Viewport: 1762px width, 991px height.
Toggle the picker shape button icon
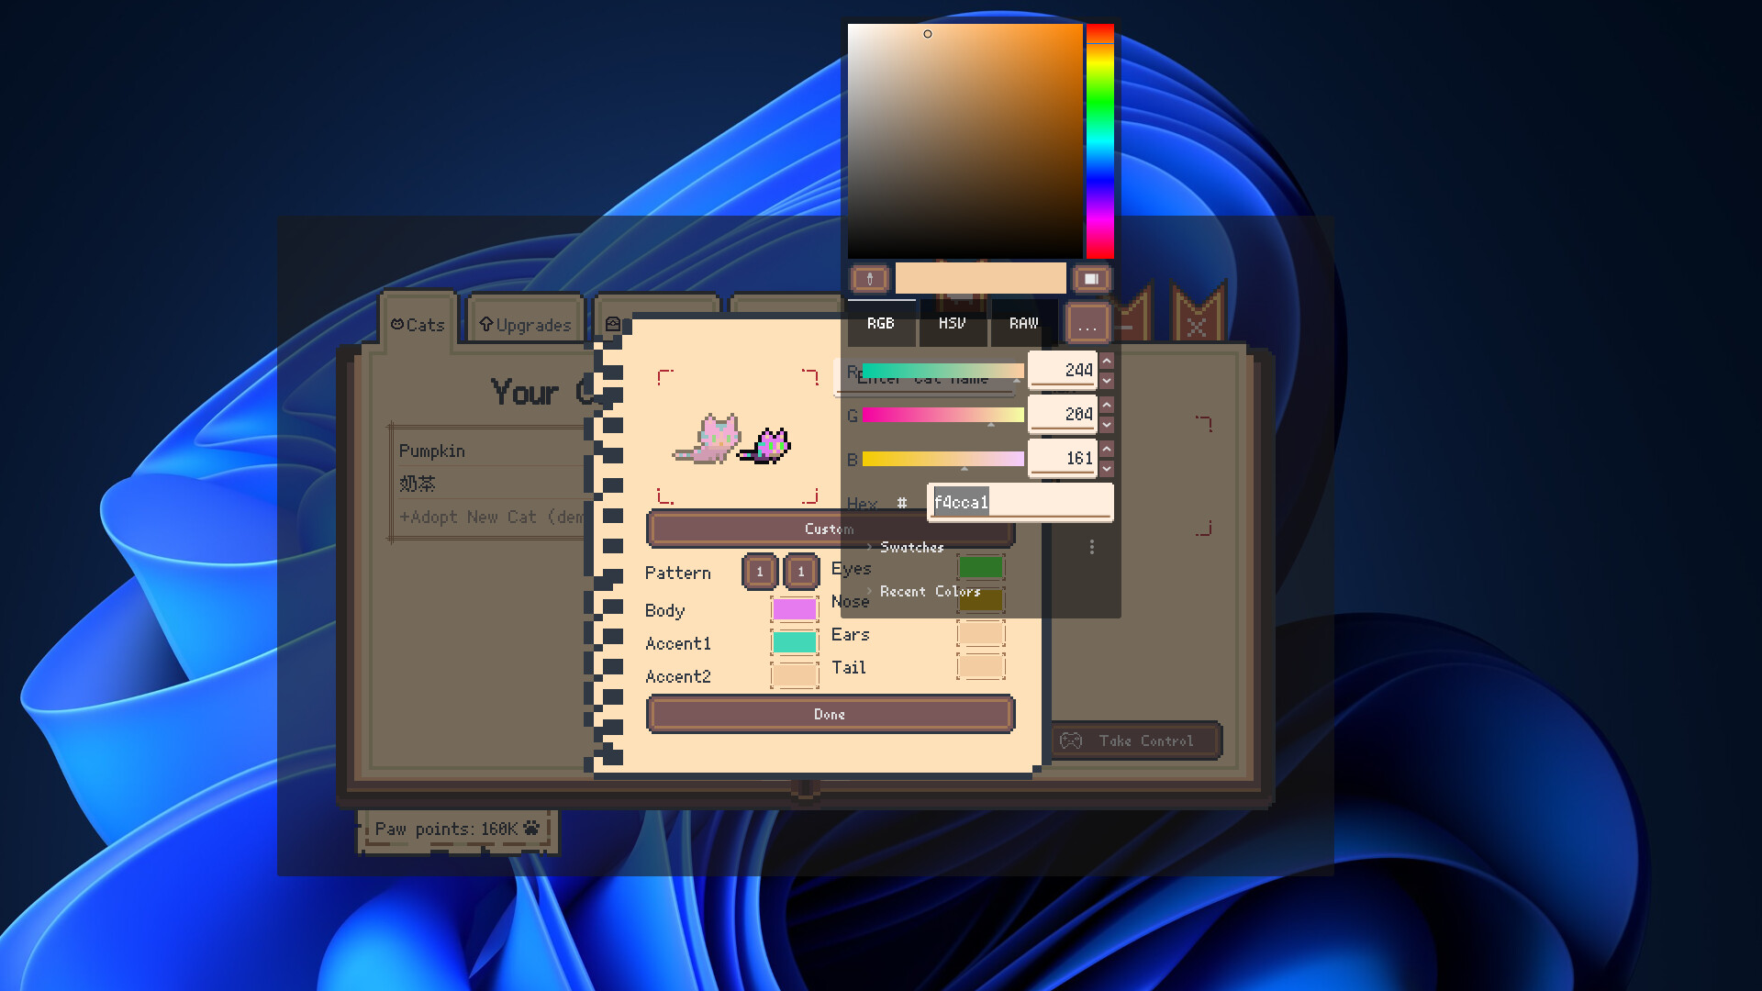tap(1091, 279)
